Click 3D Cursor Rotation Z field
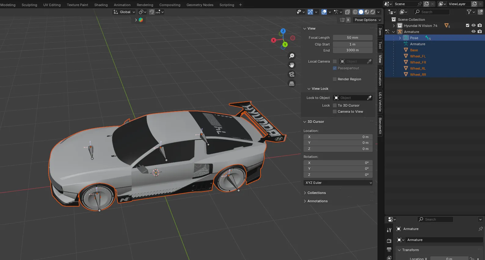Image resolution: width=485 pixels, height=260 pixels. (338, 175)
